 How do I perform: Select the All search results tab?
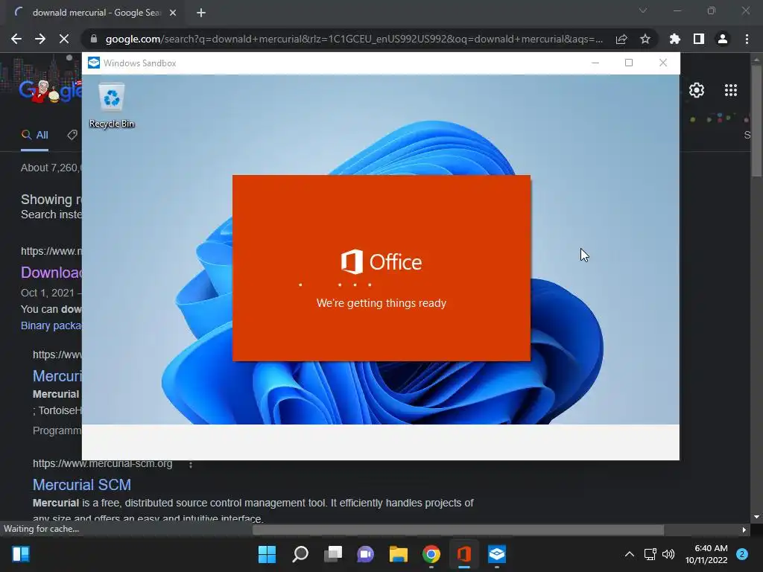(35, 135)
